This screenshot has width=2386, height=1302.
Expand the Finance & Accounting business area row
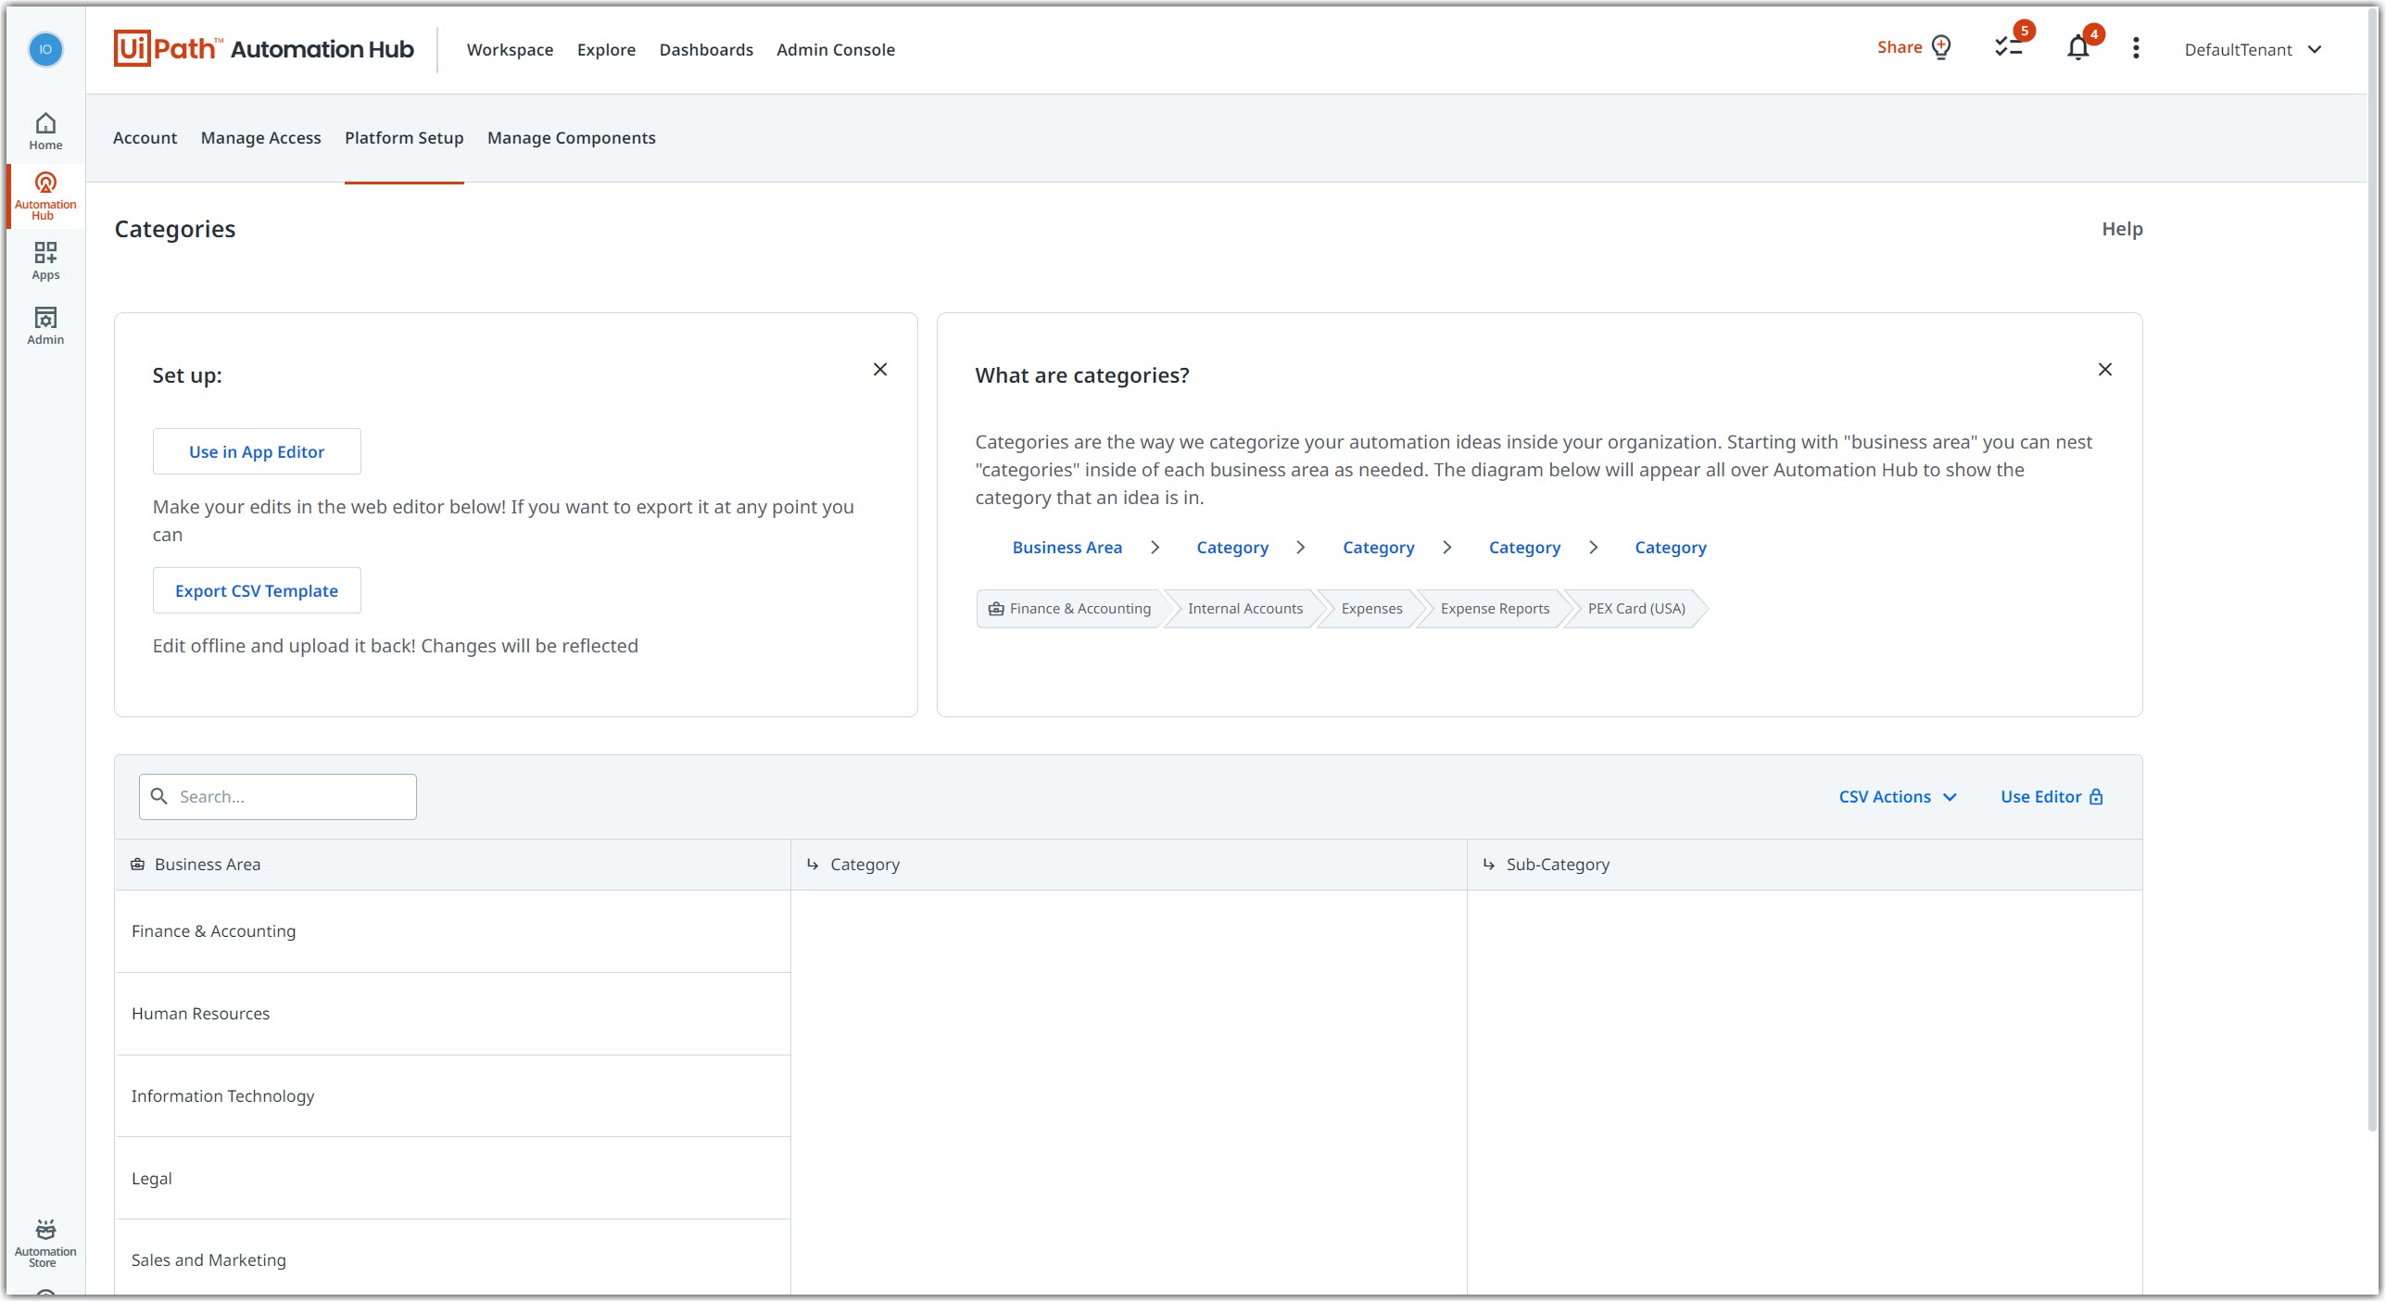pyautogui.click(x=213, y=930)
